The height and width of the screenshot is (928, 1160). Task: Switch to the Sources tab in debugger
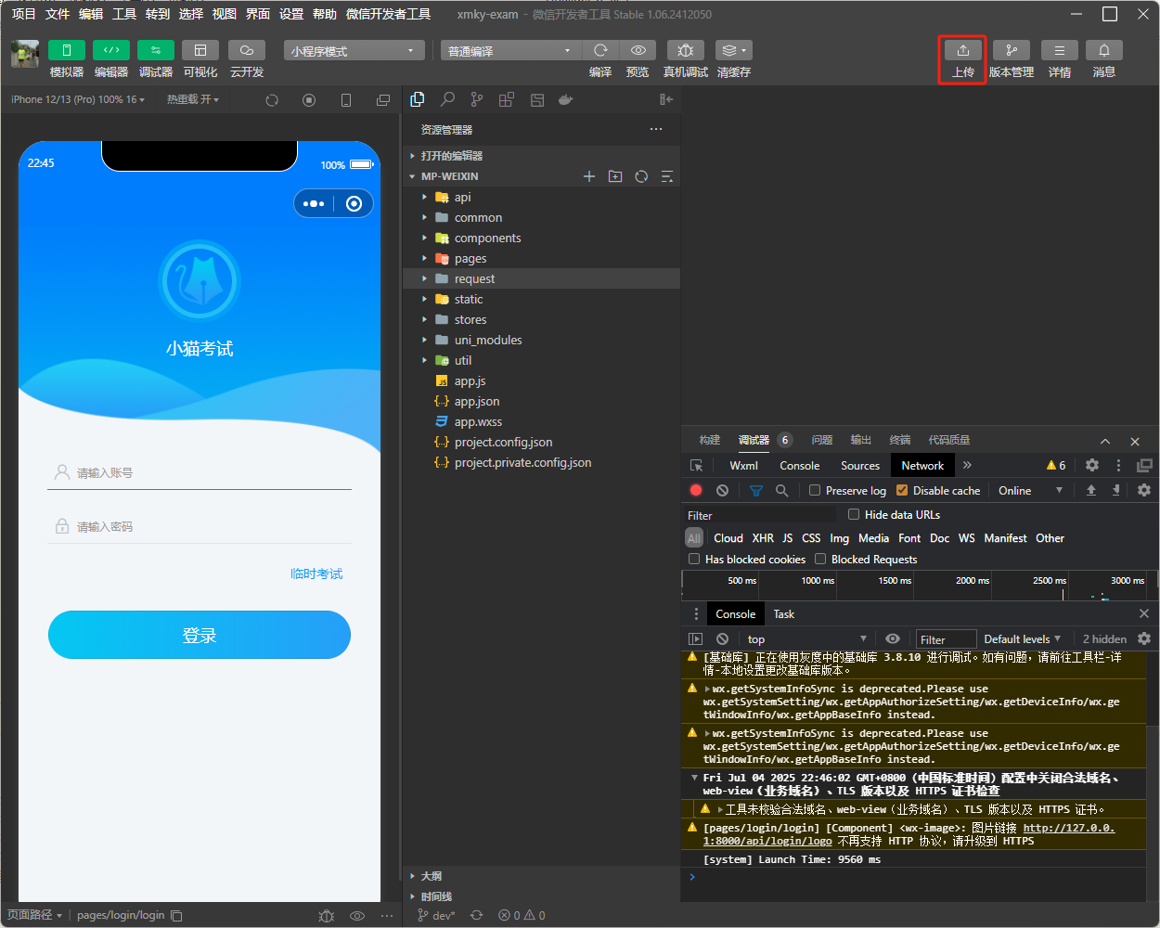pyautogui.click(x=859, y=466)
